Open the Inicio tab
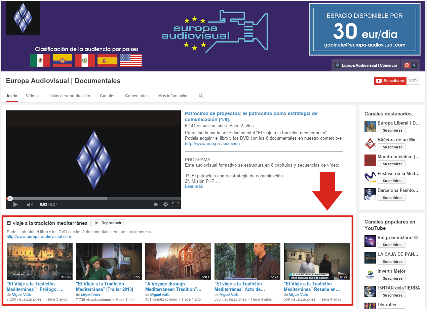This screenshot has width=427, height=309. point(12,96)
